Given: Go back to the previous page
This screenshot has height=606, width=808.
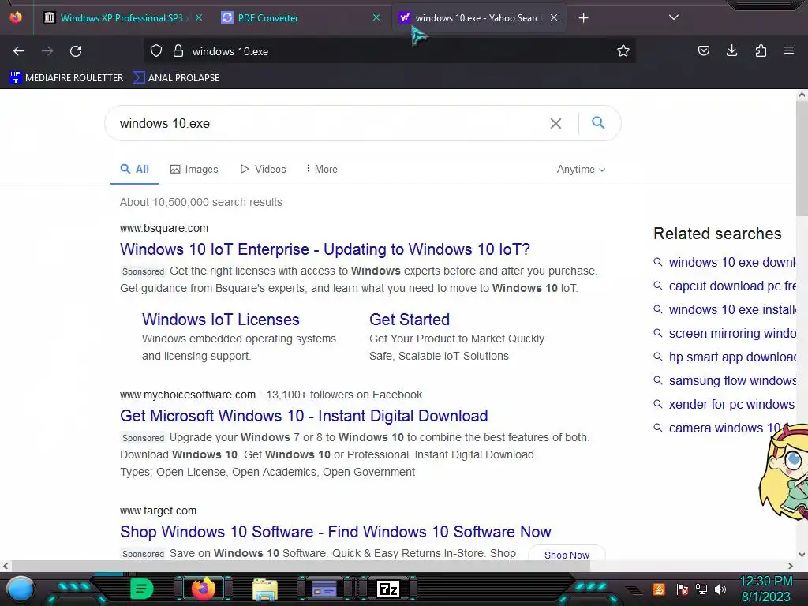Looking at the screenshot, I should coord(19,51).
